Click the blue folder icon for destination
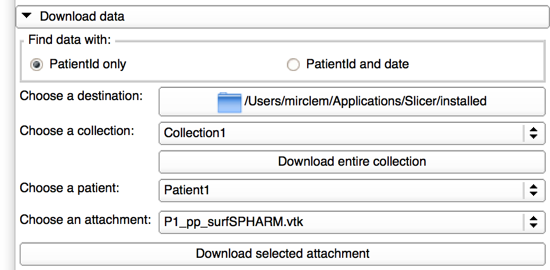The width and height of the screenshot is (550, 270). tap(230, 102)
